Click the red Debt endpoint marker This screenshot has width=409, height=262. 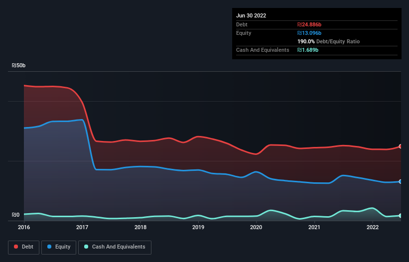click(401, 146)
